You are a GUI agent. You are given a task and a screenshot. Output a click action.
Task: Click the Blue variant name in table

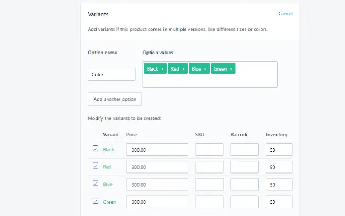(108, 184)
